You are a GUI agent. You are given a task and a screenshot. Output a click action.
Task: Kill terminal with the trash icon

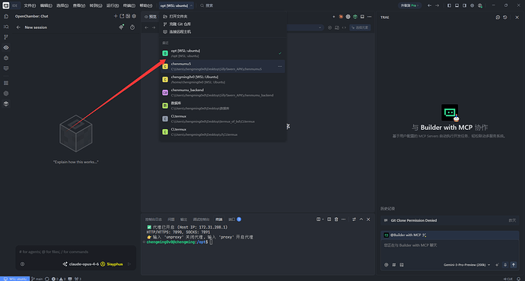336,219
